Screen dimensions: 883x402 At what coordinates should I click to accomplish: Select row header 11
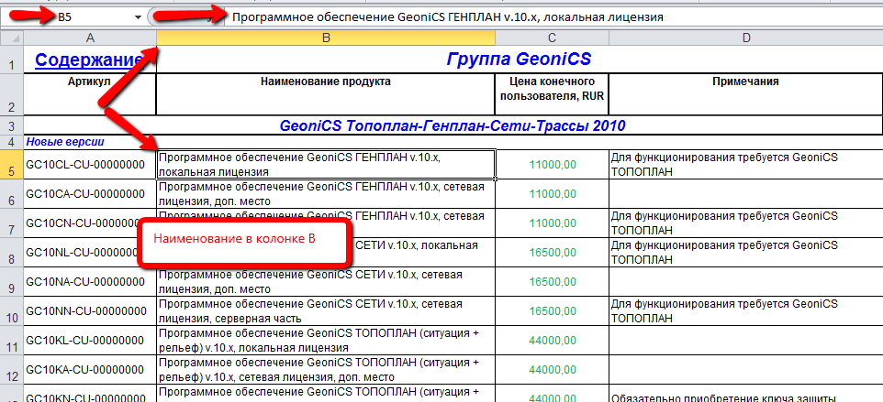(12, 340)
